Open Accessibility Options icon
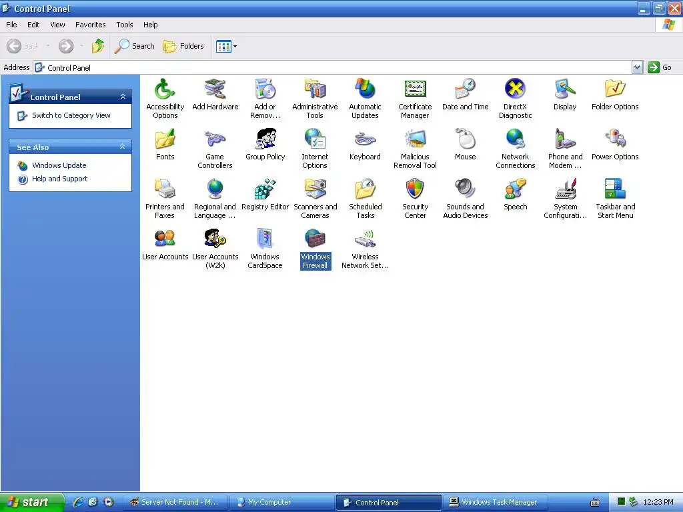683x512 pixels. tap(165, 89)
